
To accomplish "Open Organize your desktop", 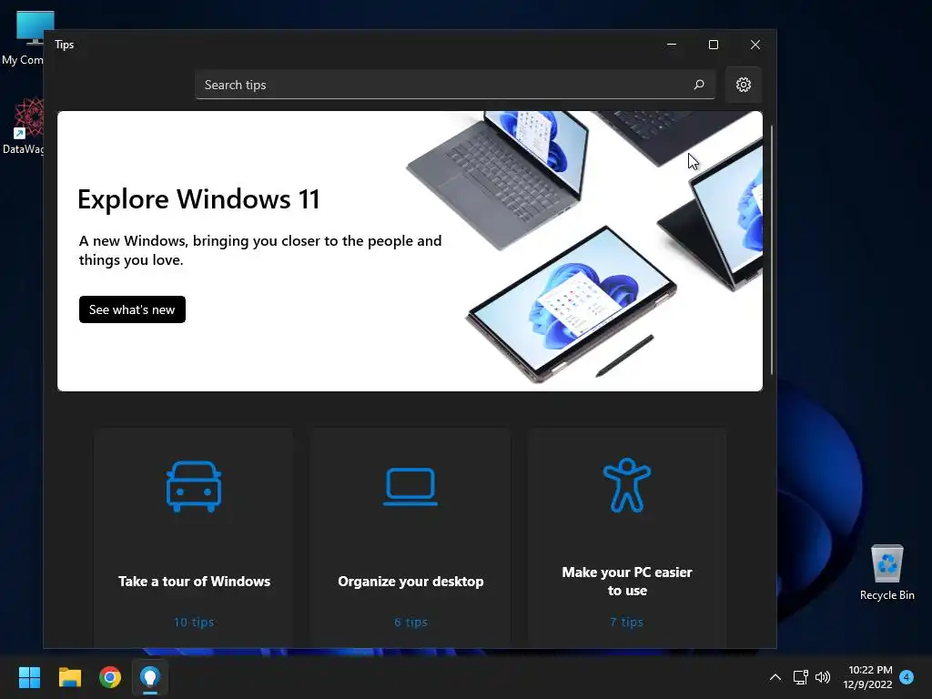I will pos(410,538).
